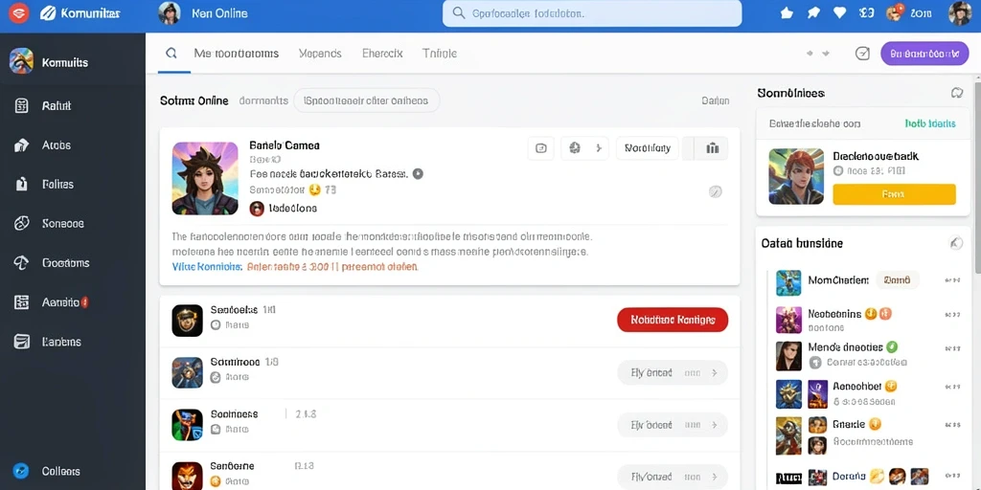Image resolution: width=981 pixels, height=490 pixels.
Task: Select the Sonaooe sidebar entry
Action: pos(73,223)
